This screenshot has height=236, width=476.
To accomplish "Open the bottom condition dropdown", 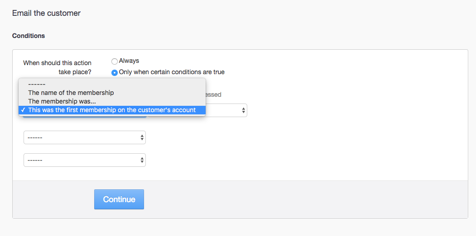I will point(84,160).
